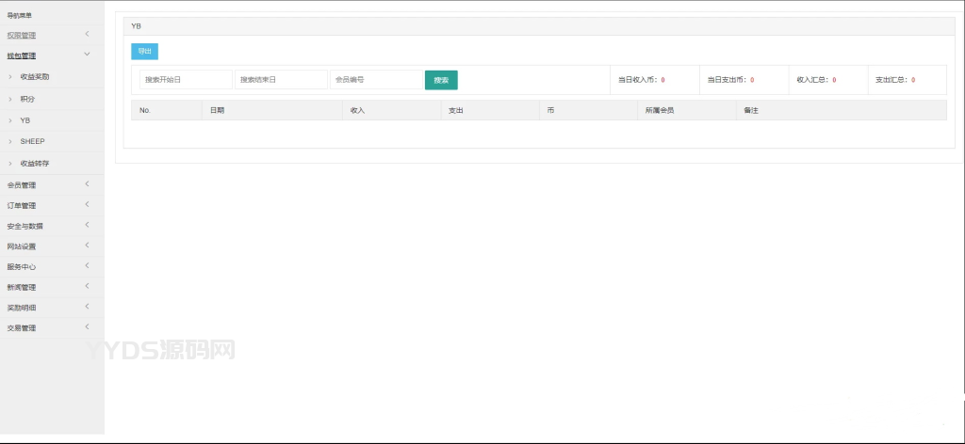The width and height of the screenshot is (965, 444).
Task: Click the 导出 export button
Action: point(144,52)
